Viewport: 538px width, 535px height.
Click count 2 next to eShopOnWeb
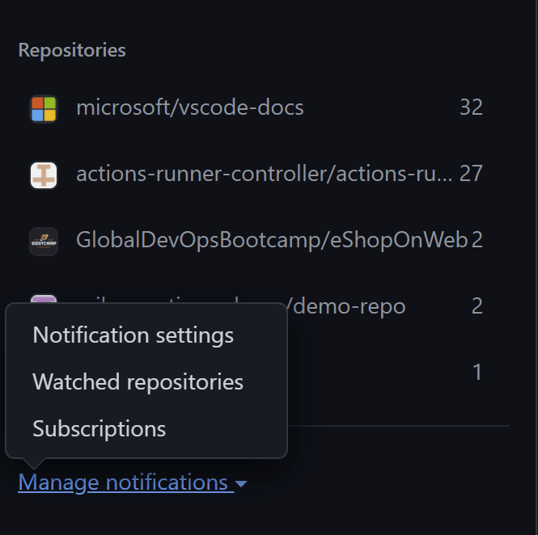[477, 240]
